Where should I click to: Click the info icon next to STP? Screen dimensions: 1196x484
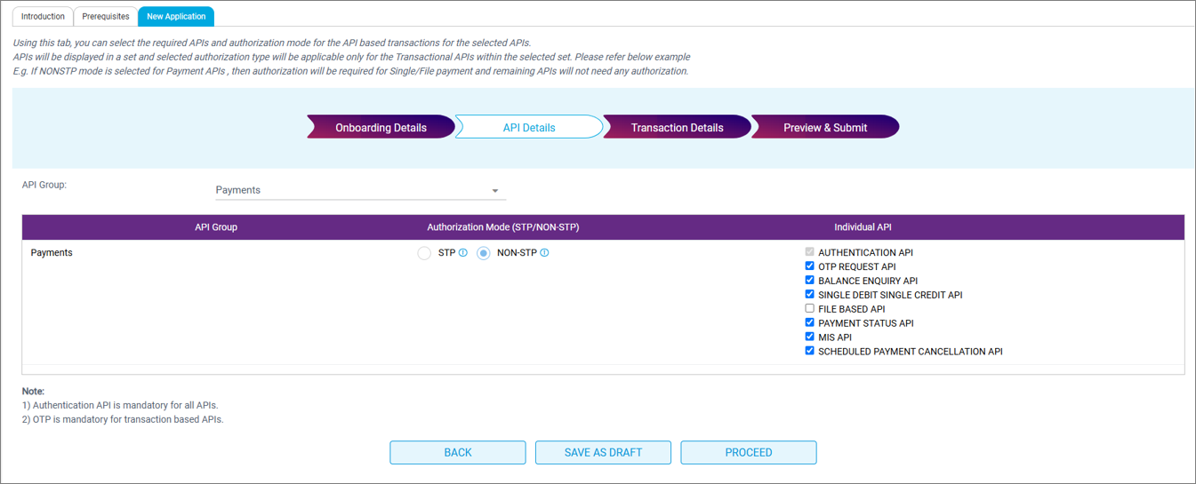pos(463,253)
